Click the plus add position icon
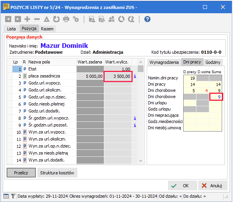The width and height of the screenshot is (233, 202). coord(27,19)
